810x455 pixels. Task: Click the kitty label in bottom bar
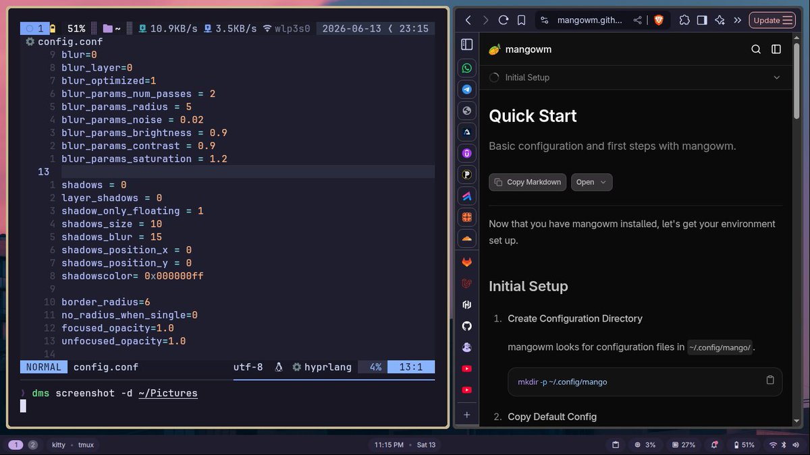tap(59, 445)
